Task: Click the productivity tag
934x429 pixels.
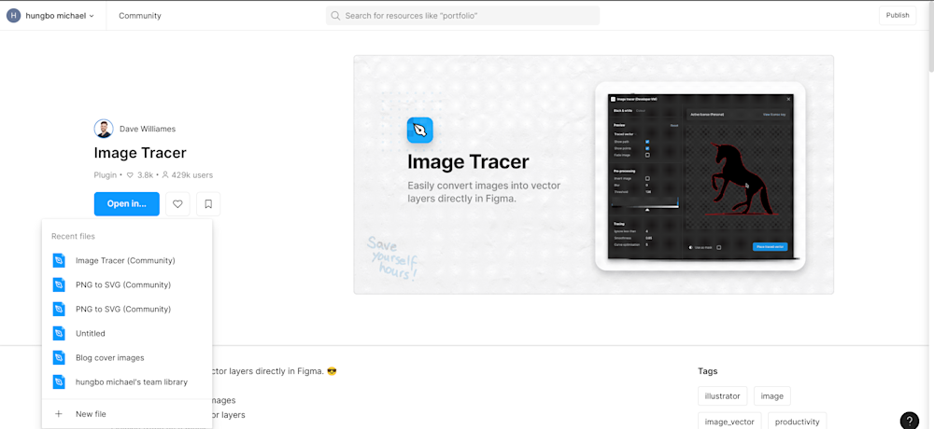Action: (x=797, y=422)
